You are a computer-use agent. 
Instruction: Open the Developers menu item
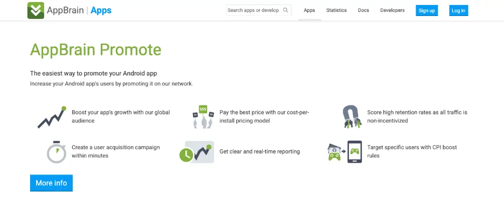pyautogui.click(x=392, y=10)
